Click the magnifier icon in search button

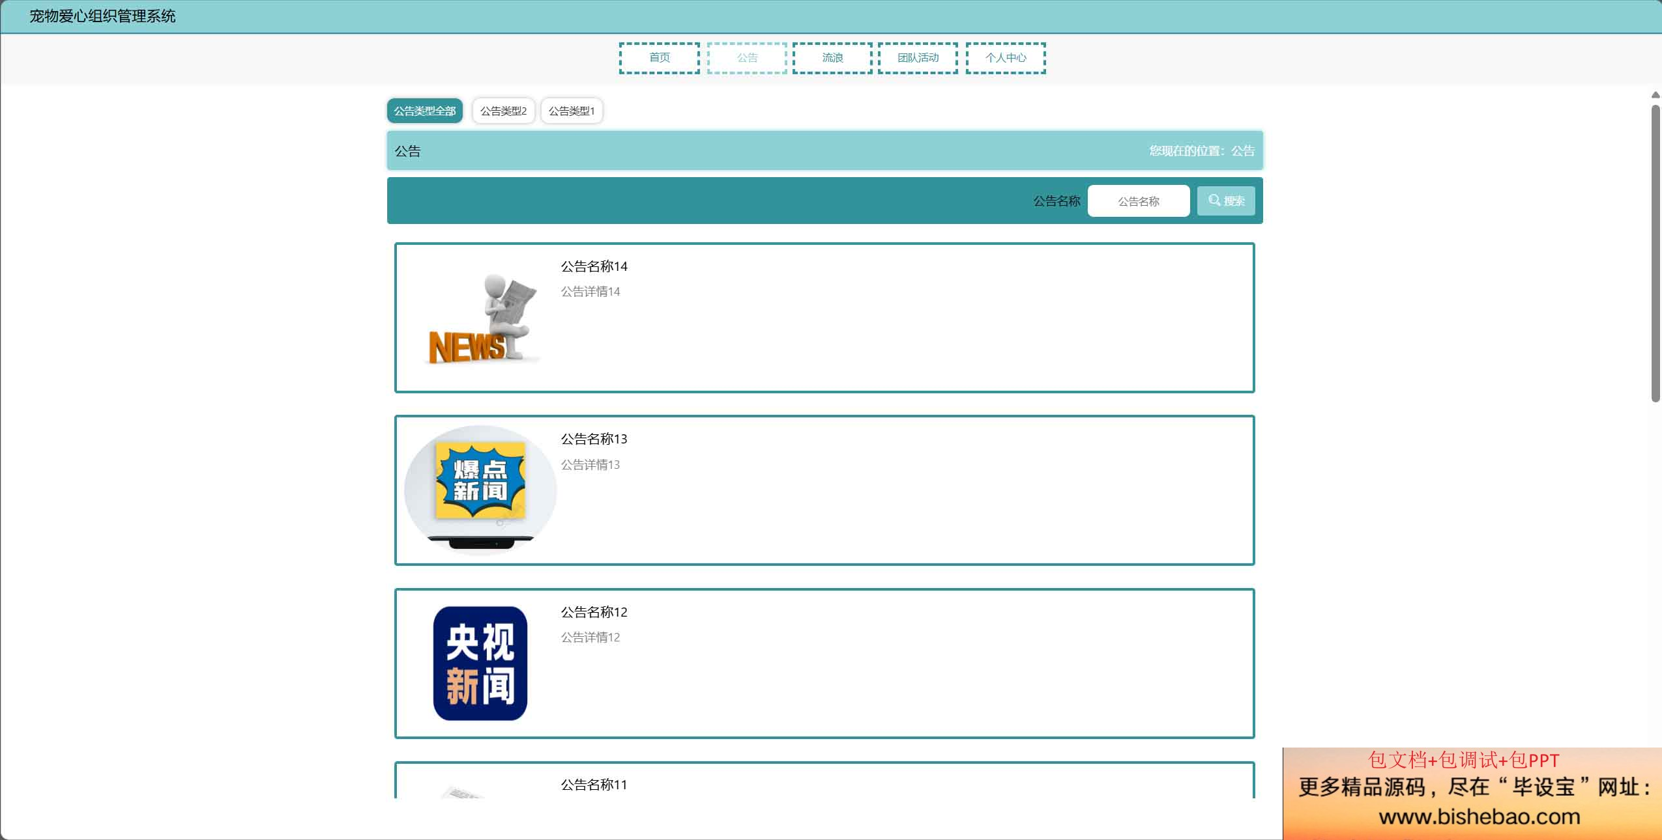1214,200
